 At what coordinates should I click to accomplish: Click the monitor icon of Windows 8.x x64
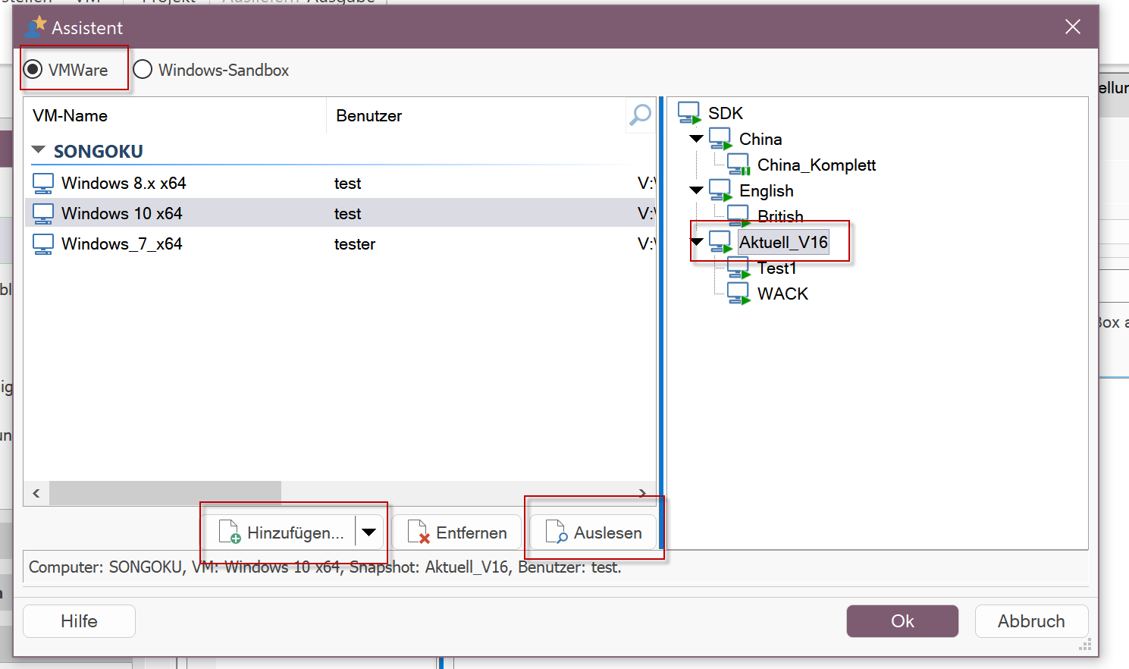coord(43,184)
